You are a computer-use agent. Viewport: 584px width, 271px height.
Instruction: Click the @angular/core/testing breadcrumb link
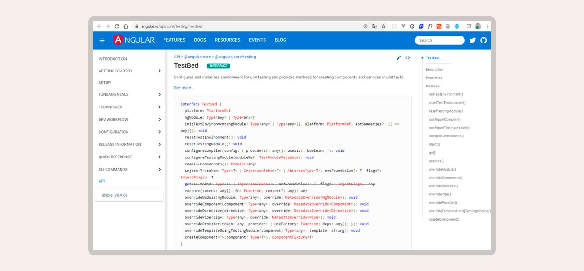(x=235, y=57)
